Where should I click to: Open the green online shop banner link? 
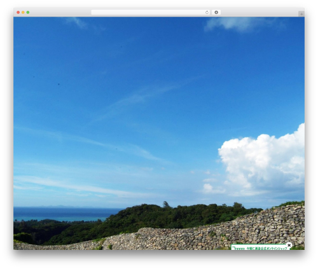(x=260, y=247)
